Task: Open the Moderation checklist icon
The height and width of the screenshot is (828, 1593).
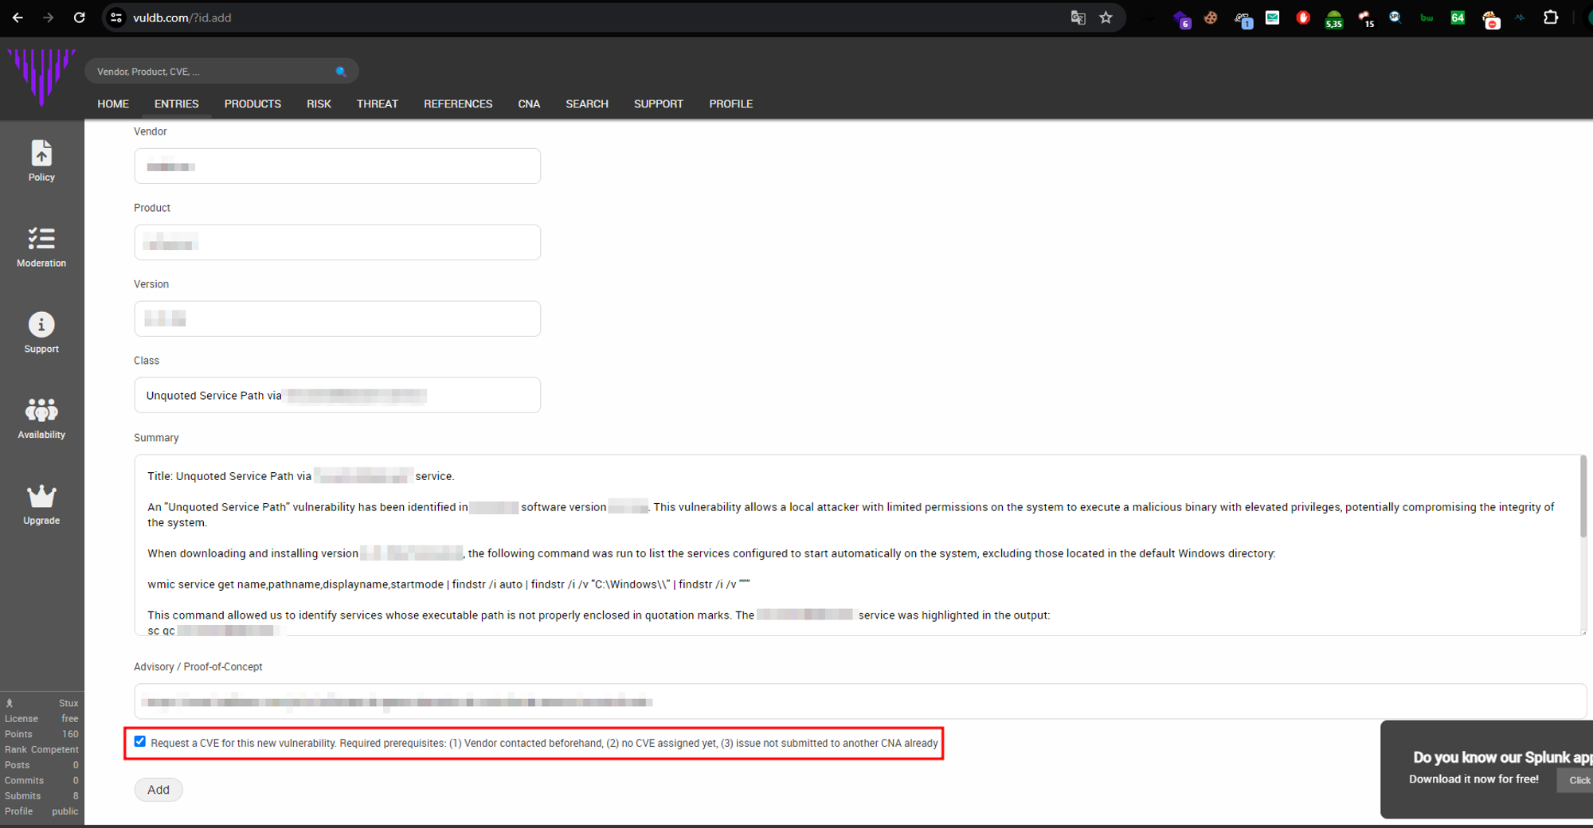Action: [x=41, y=239]
